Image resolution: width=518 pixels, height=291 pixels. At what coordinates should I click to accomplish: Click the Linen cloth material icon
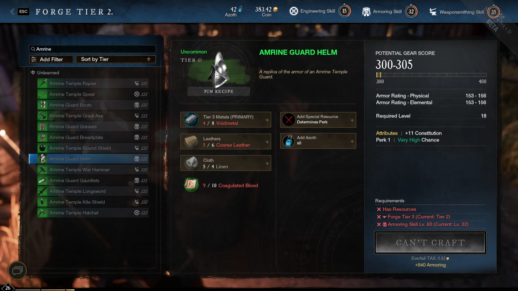(x=191, y=163)
